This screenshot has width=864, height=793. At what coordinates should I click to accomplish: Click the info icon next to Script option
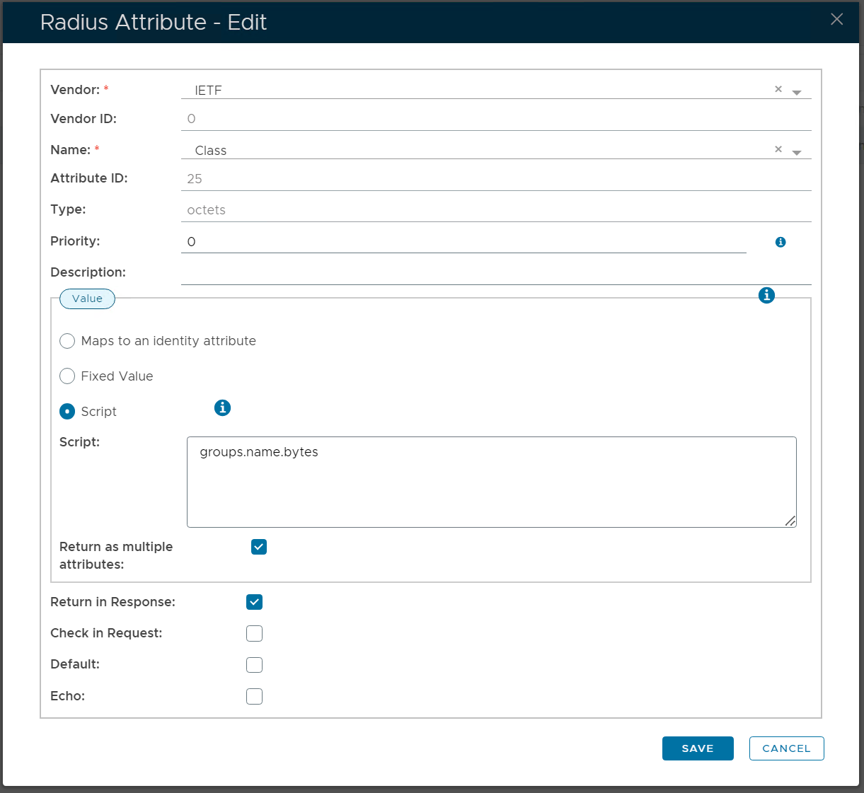[x=222, y=407]
